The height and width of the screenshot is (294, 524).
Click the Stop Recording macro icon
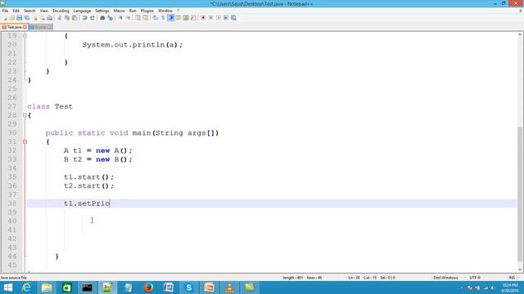(210, 18)
